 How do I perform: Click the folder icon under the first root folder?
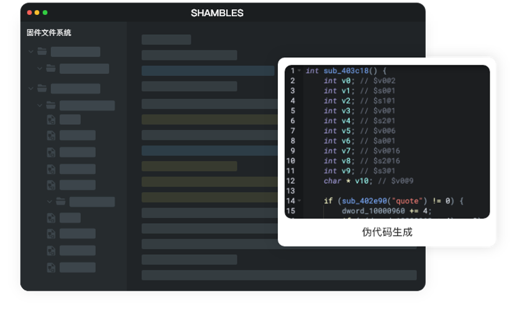coord(51,68)
